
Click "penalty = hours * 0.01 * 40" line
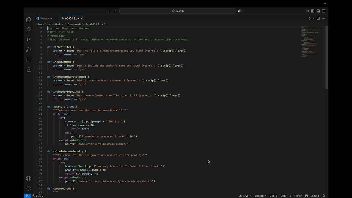point(85,170)
